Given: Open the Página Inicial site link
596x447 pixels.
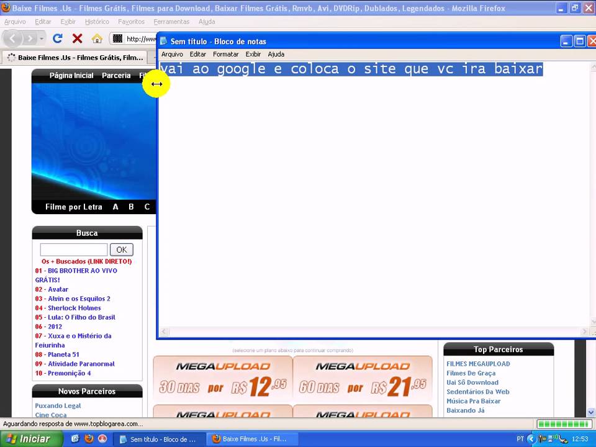Looking at the screenshot, I should click(71, 75).
